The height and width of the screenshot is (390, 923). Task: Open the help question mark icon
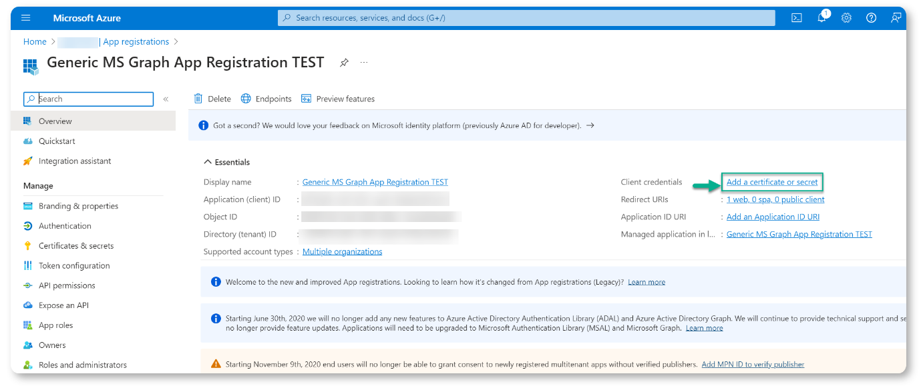point(871,18)
